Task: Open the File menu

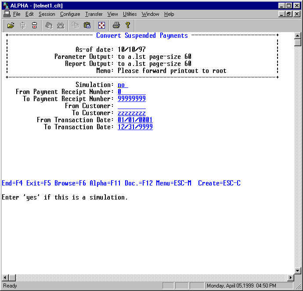Action: click(17, 14)
